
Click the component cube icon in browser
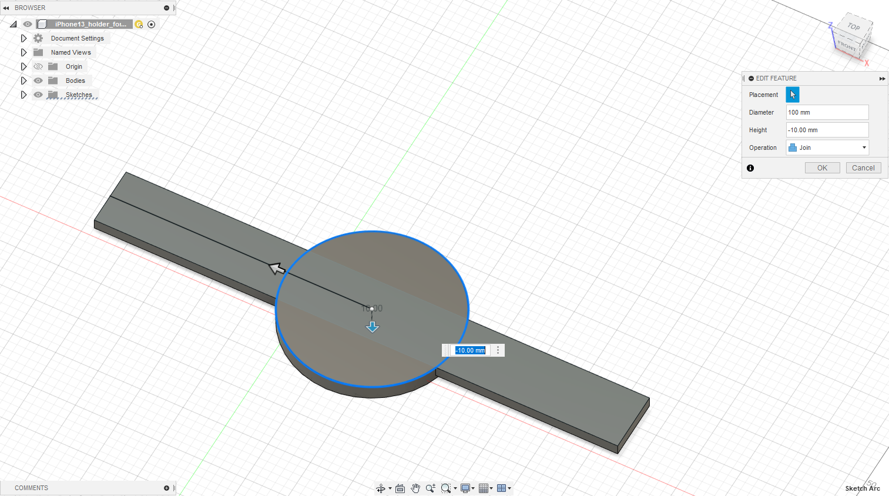tap(42, 24)
